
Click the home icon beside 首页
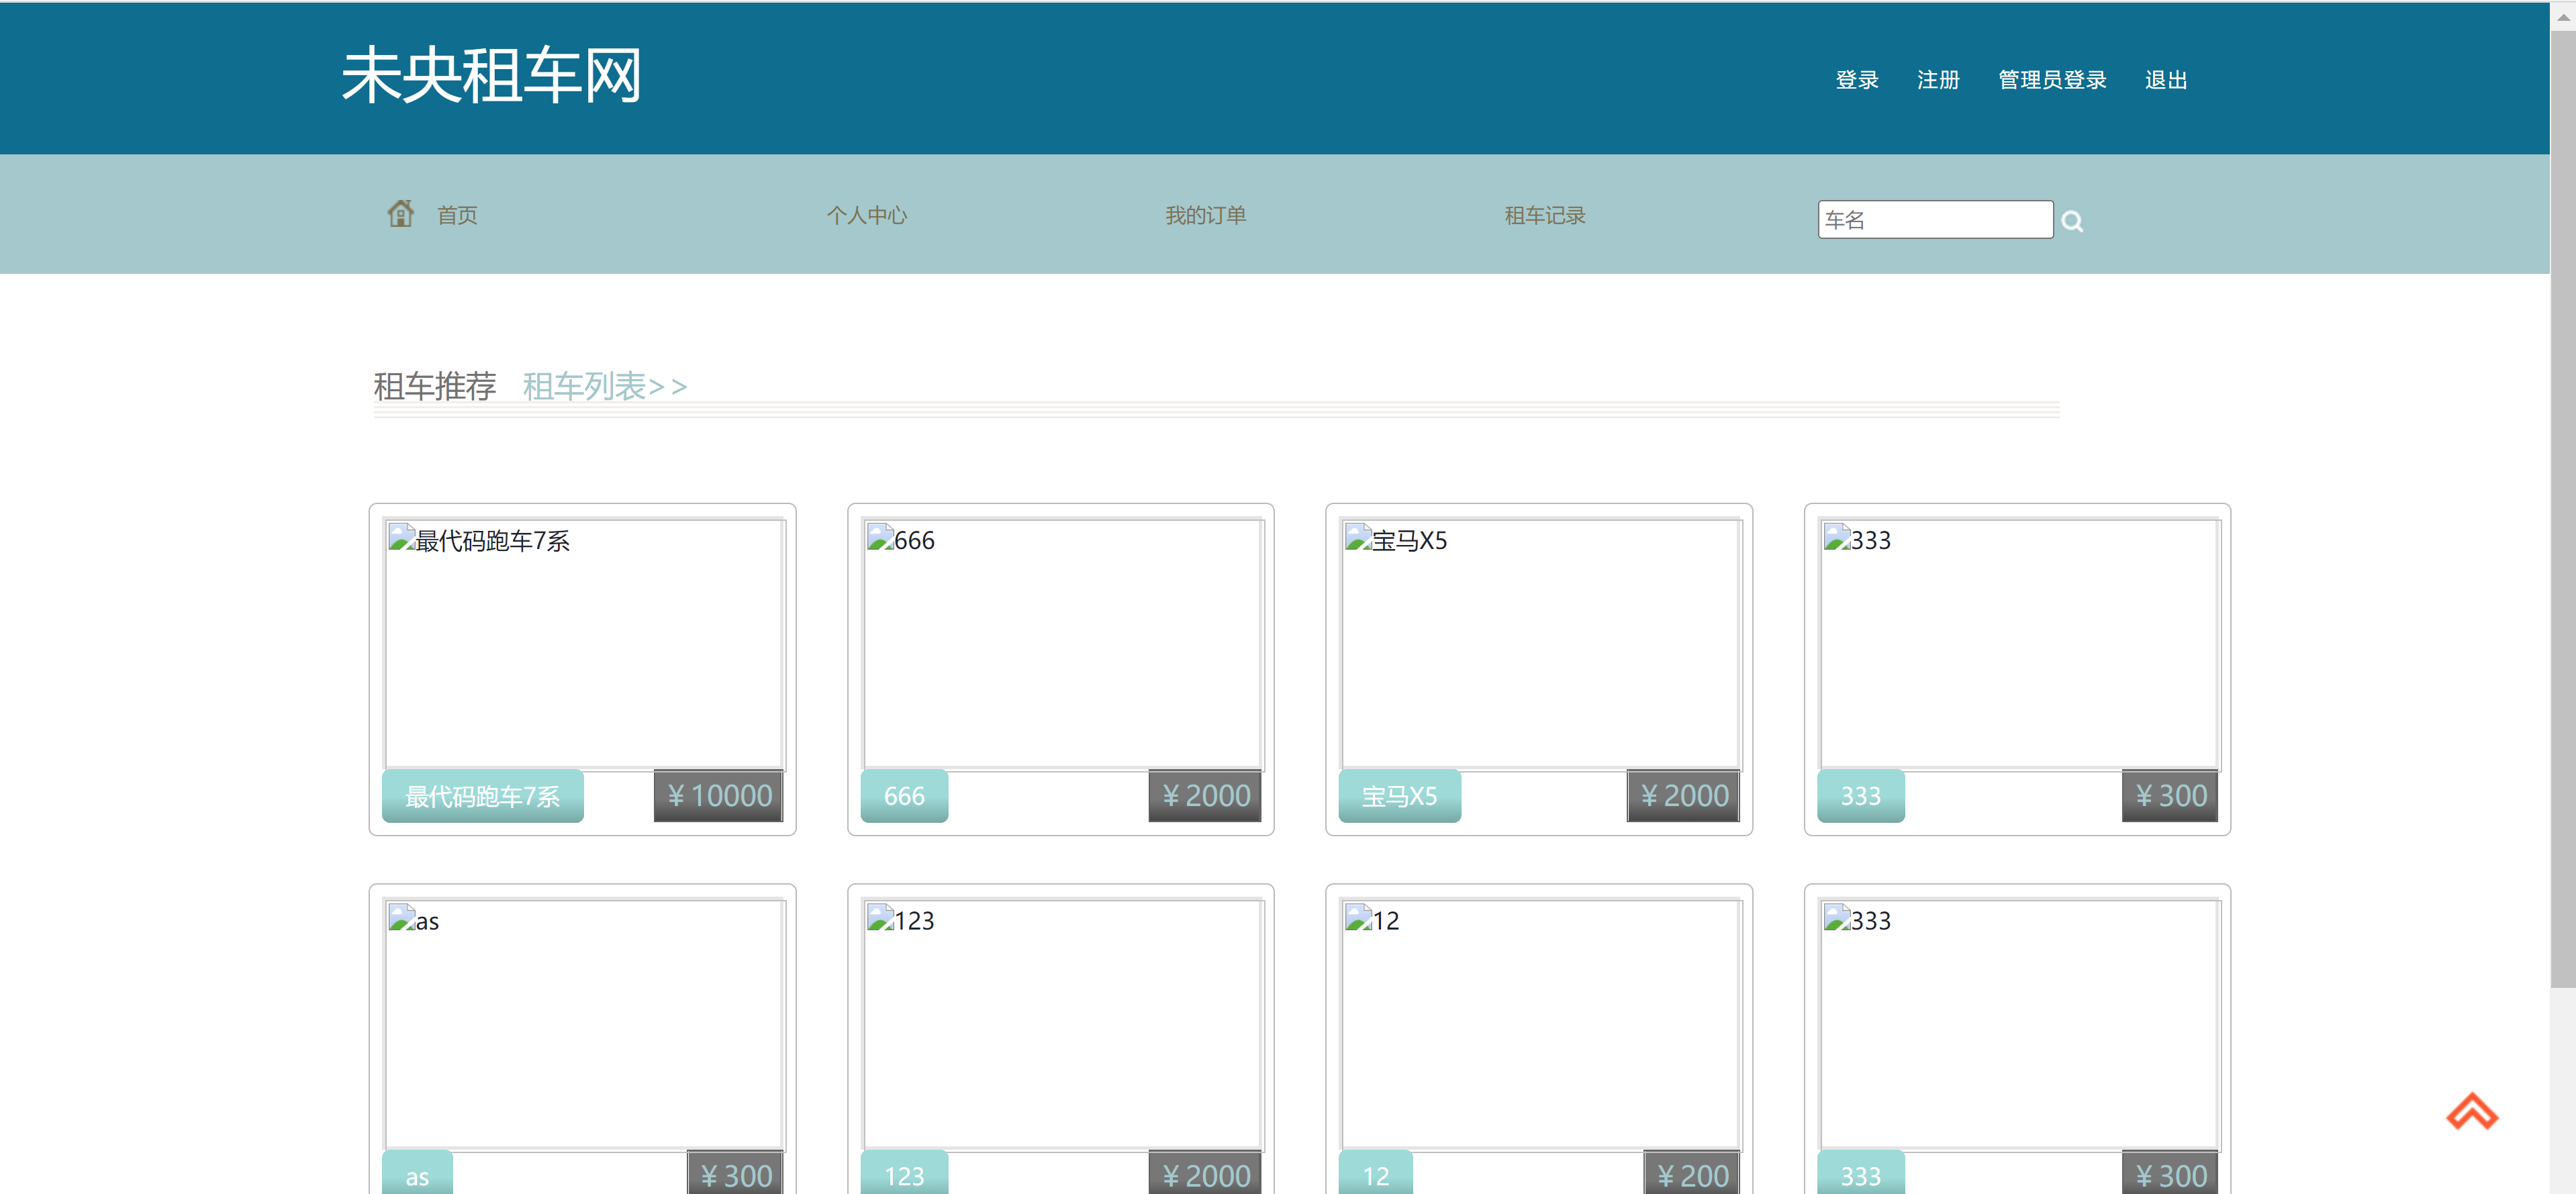tap(401, 213)
